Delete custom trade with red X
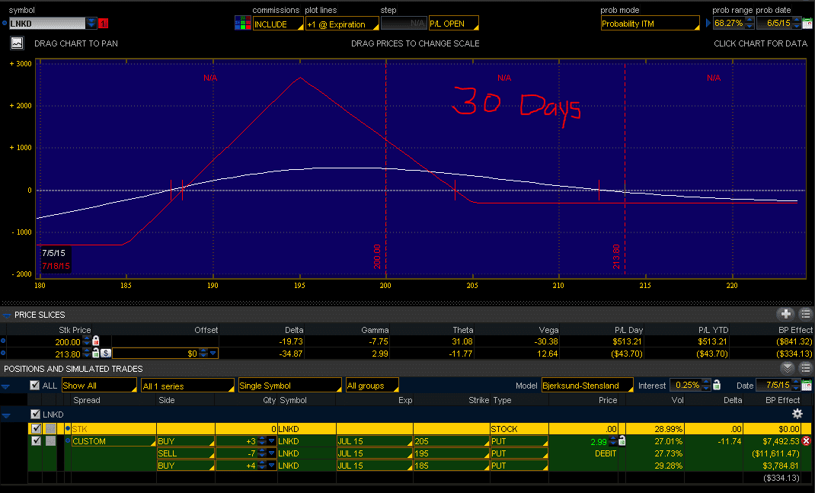 tap(806, 441)
